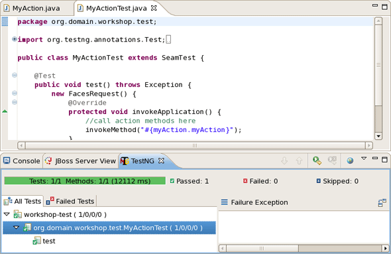Click the Next failure down arrow

(x=284, y=160)
